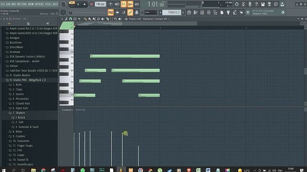
Task: Open the global snap Line dropdown
Action: tap(150, 12)
